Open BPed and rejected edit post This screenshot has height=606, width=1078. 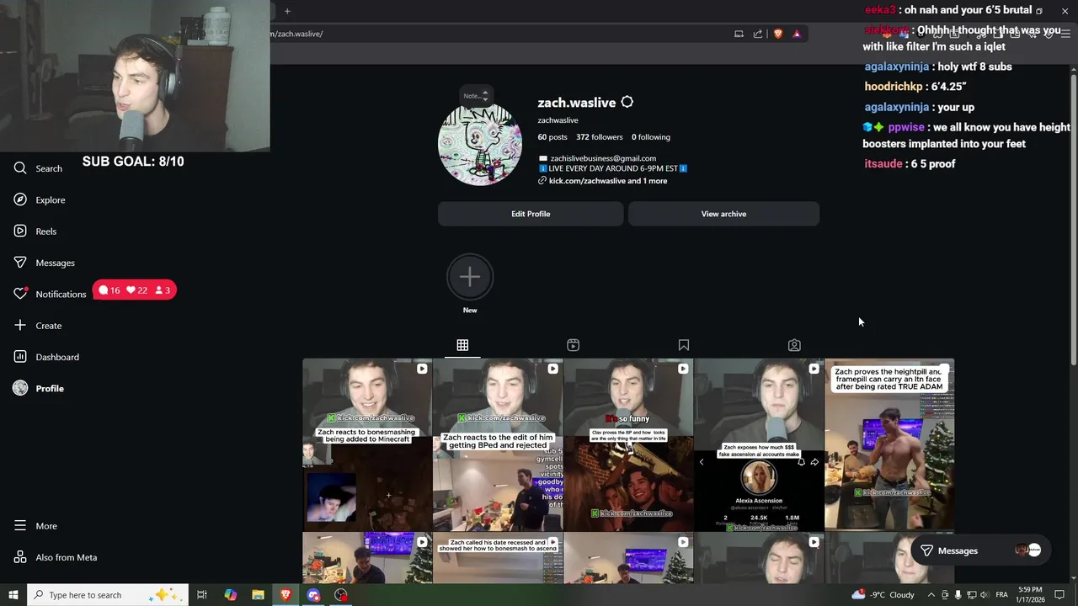(x=498, y=444)
